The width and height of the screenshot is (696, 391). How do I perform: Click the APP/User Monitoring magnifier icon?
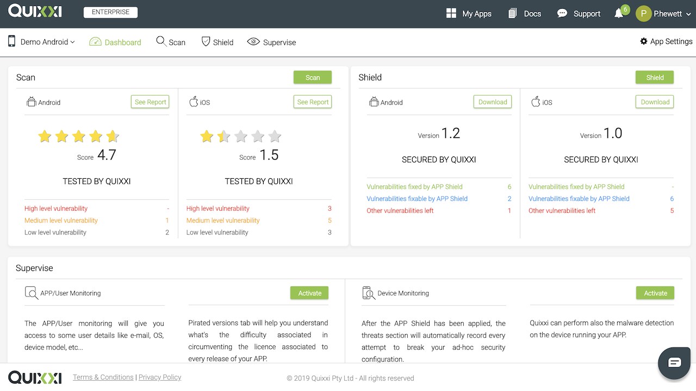coord(32,293)
